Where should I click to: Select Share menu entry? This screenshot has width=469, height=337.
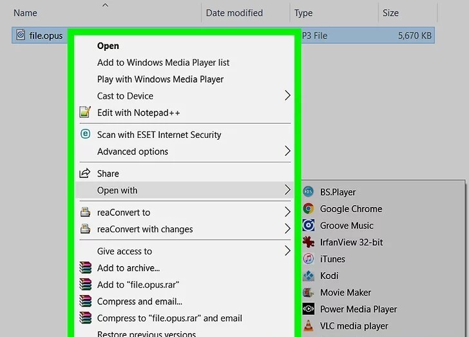184,173
